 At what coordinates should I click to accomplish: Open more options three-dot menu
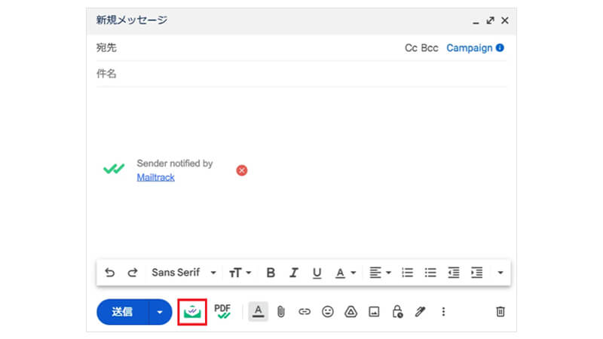pyautogui.click(x=443, y=312)
